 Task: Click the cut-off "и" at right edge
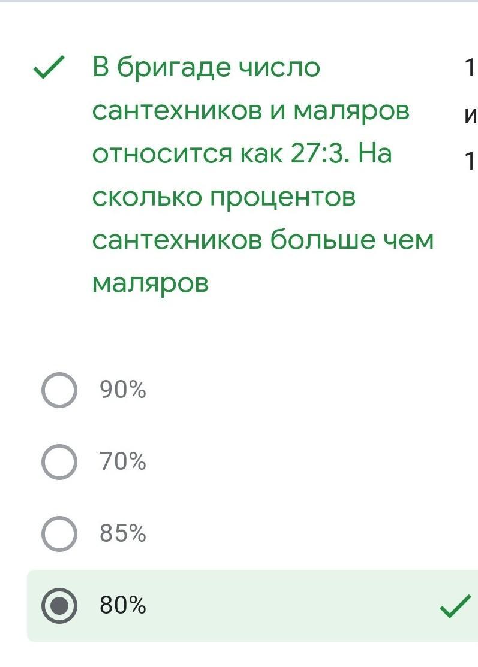click(x=470, y=116)
